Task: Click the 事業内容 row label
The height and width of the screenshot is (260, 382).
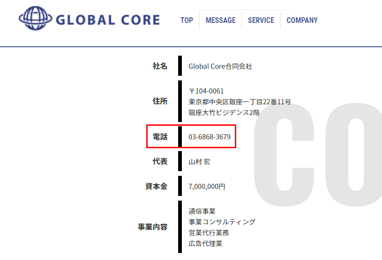Action: 152,227
